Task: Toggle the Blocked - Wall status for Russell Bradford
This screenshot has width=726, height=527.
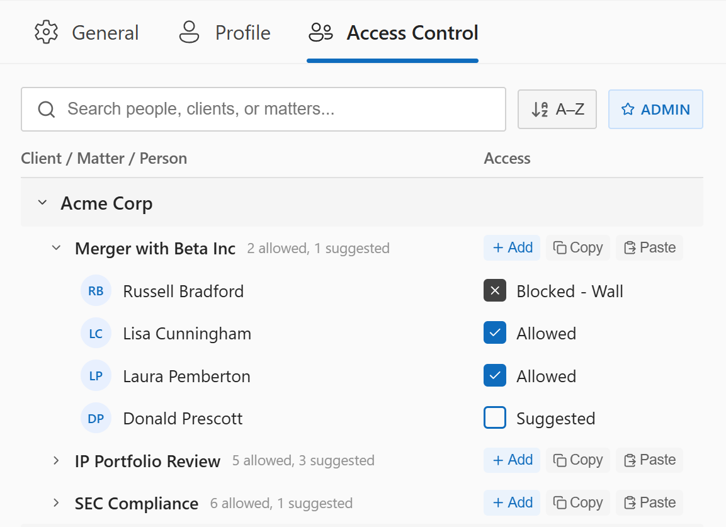Action: click(495, 290)
